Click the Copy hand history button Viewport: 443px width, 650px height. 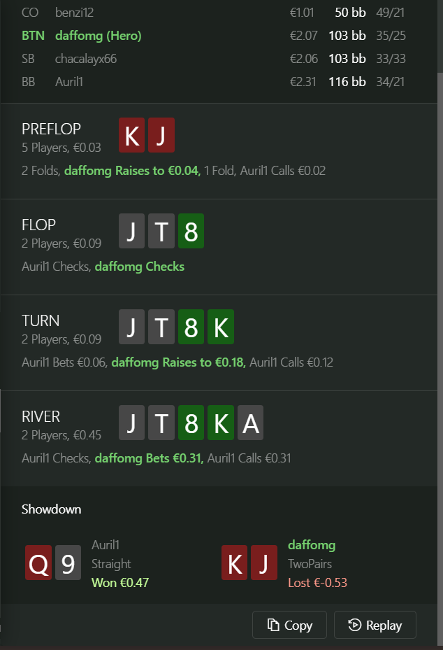[289, 625]
